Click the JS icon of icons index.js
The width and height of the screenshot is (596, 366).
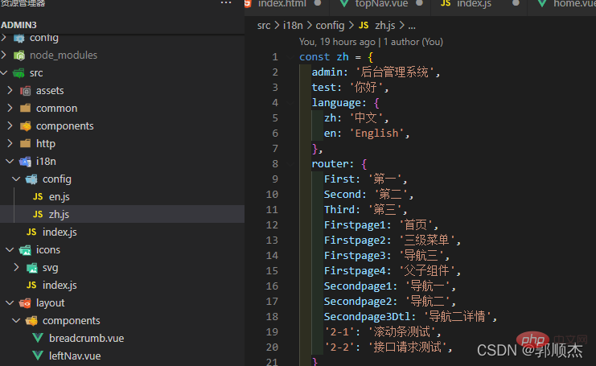(31, 286)
